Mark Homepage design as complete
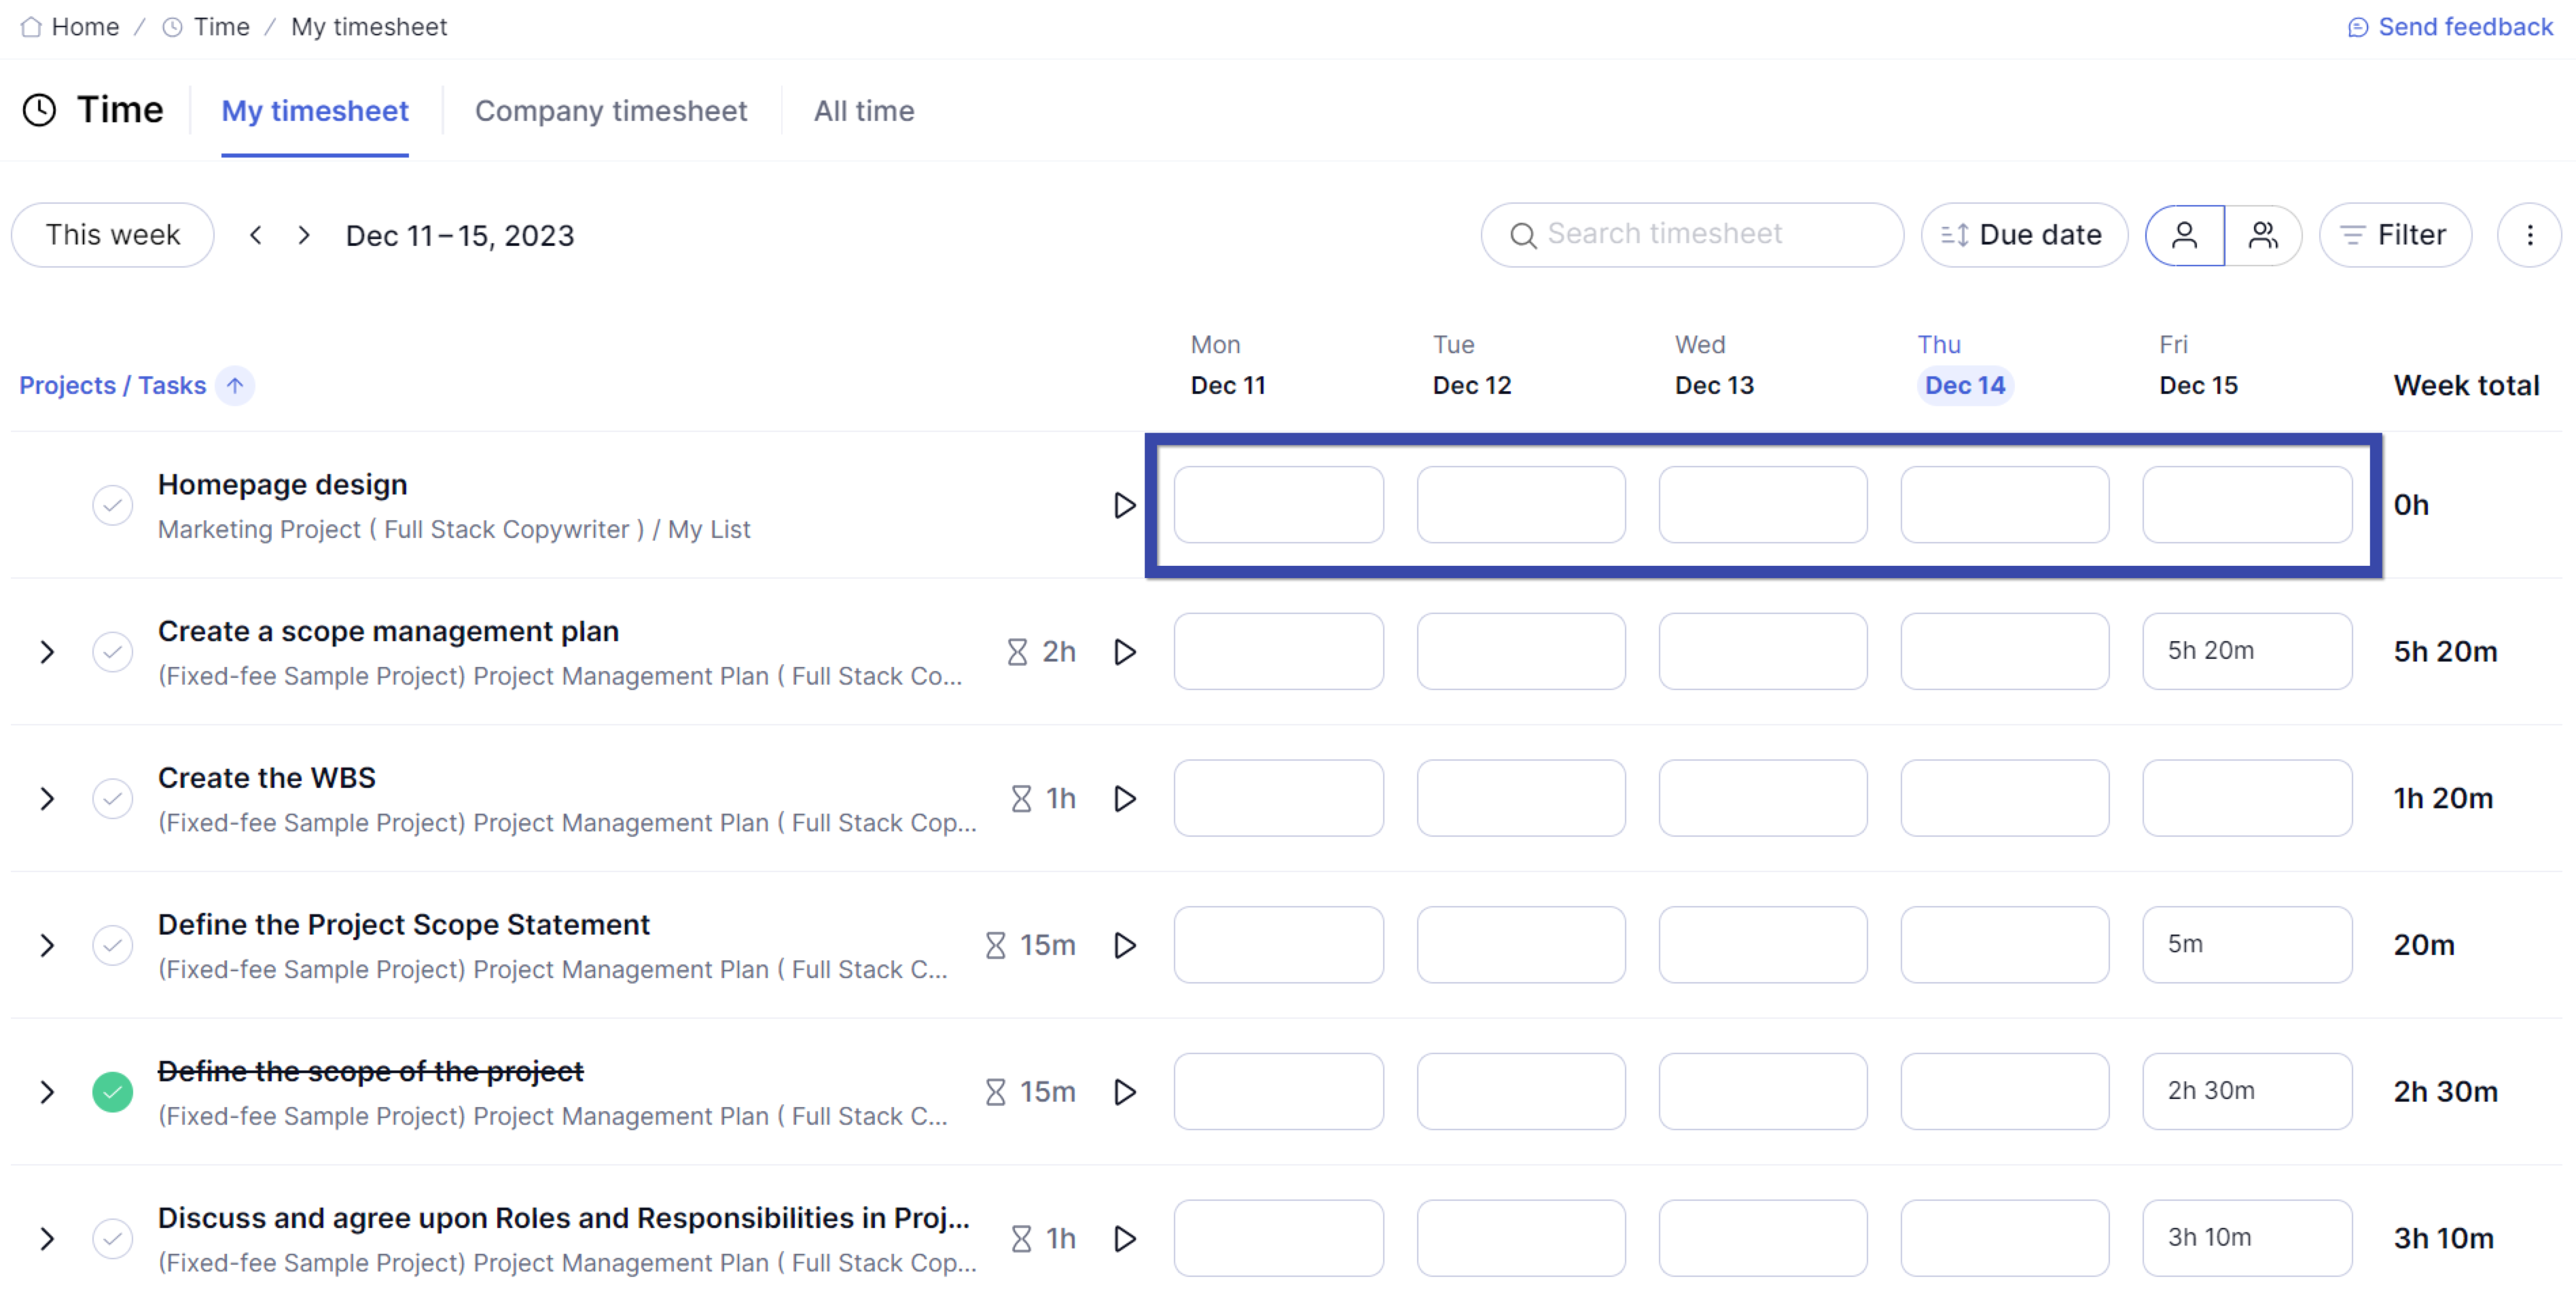The width and height of the screenshot is (2576, 1300). click(113, 505)
